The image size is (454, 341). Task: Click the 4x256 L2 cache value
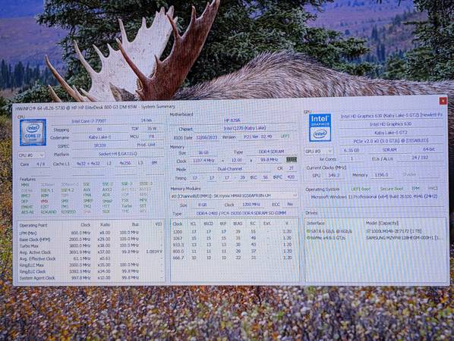click(125, 163)
